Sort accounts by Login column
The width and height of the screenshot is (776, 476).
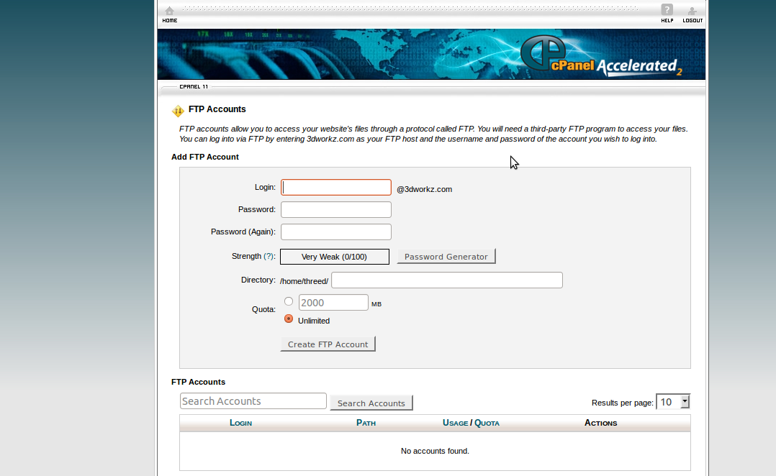point(240,423)
